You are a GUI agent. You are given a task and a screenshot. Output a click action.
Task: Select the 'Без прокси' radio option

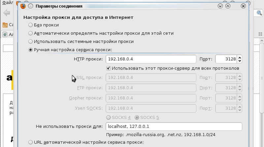[x=30, y=25]
